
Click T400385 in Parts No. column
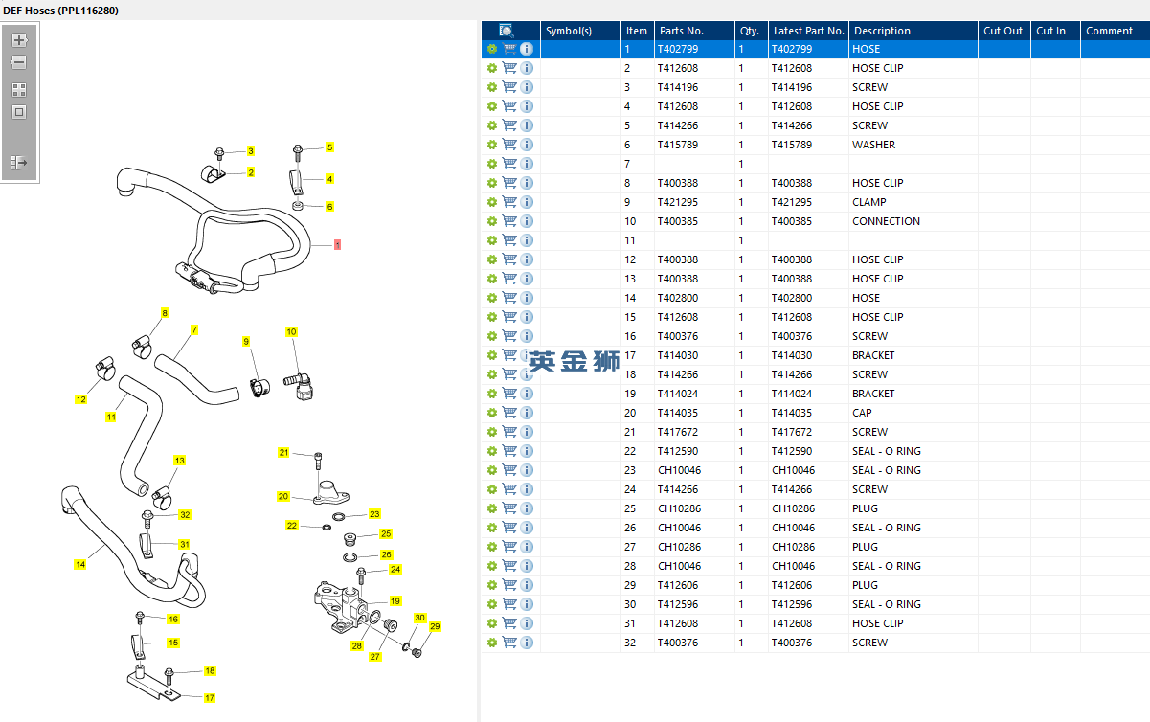(x=678, y=221)
